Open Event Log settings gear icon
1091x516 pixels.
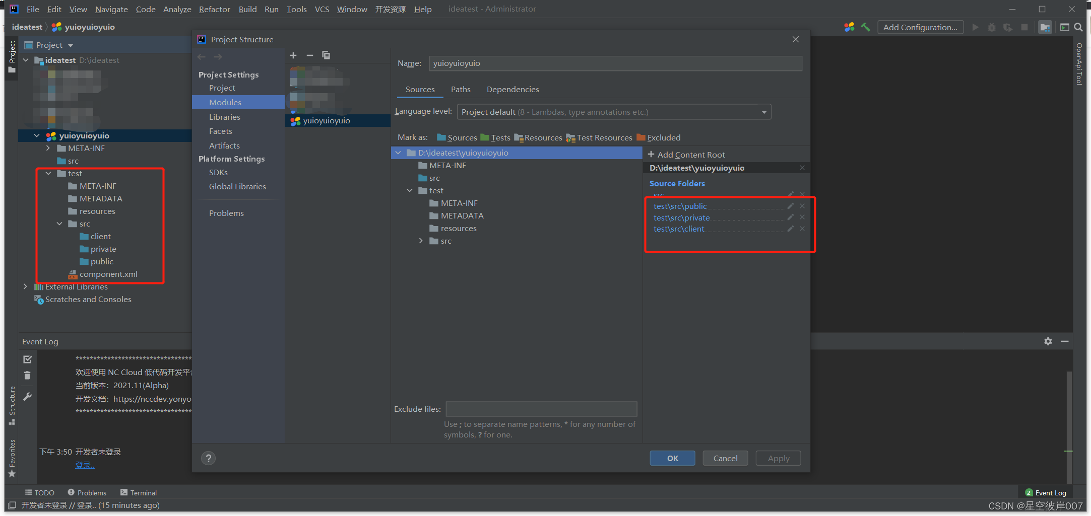[1048, 341]
